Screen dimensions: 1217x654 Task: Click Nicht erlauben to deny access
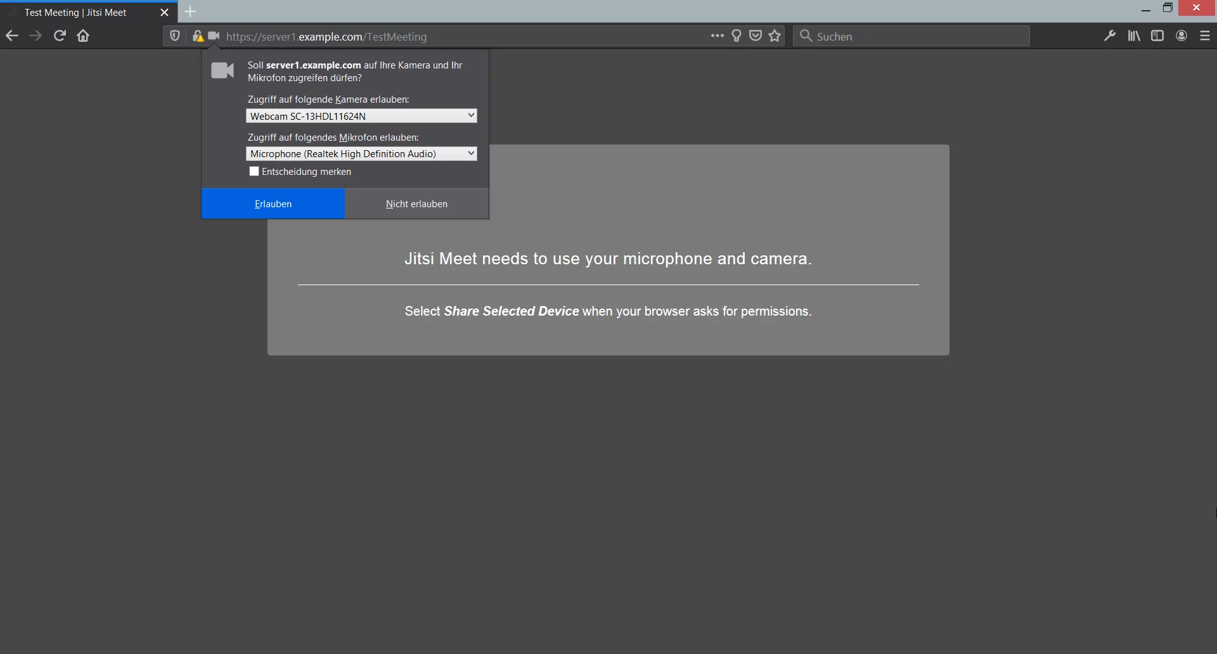416,204
